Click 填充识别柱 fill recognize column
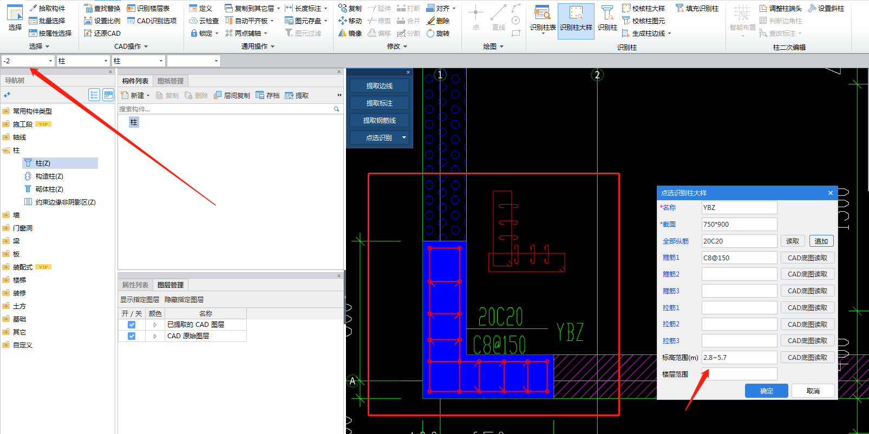Screen dimensions: 869x434 (697, 8)
